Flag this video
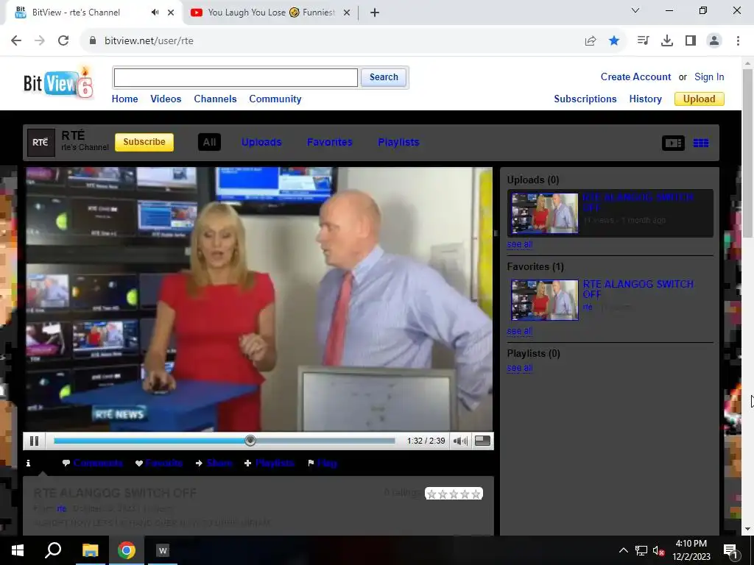Image resolution: width=754 pixels, height=565 pixels. (327, 463)
